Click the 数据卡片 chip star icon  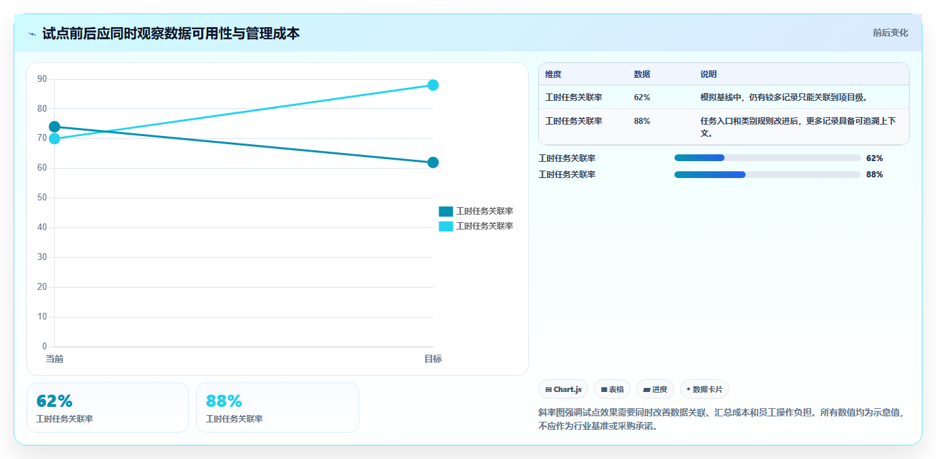(x=689, y=389)
